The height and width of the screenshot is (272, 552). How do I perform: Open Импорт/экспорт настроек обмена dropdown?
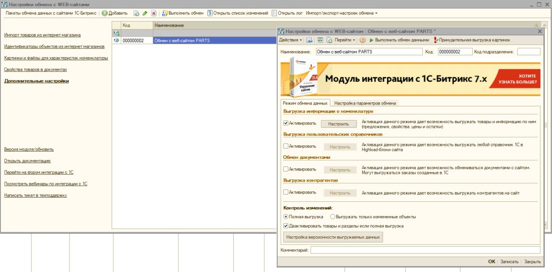pos(342,13)
